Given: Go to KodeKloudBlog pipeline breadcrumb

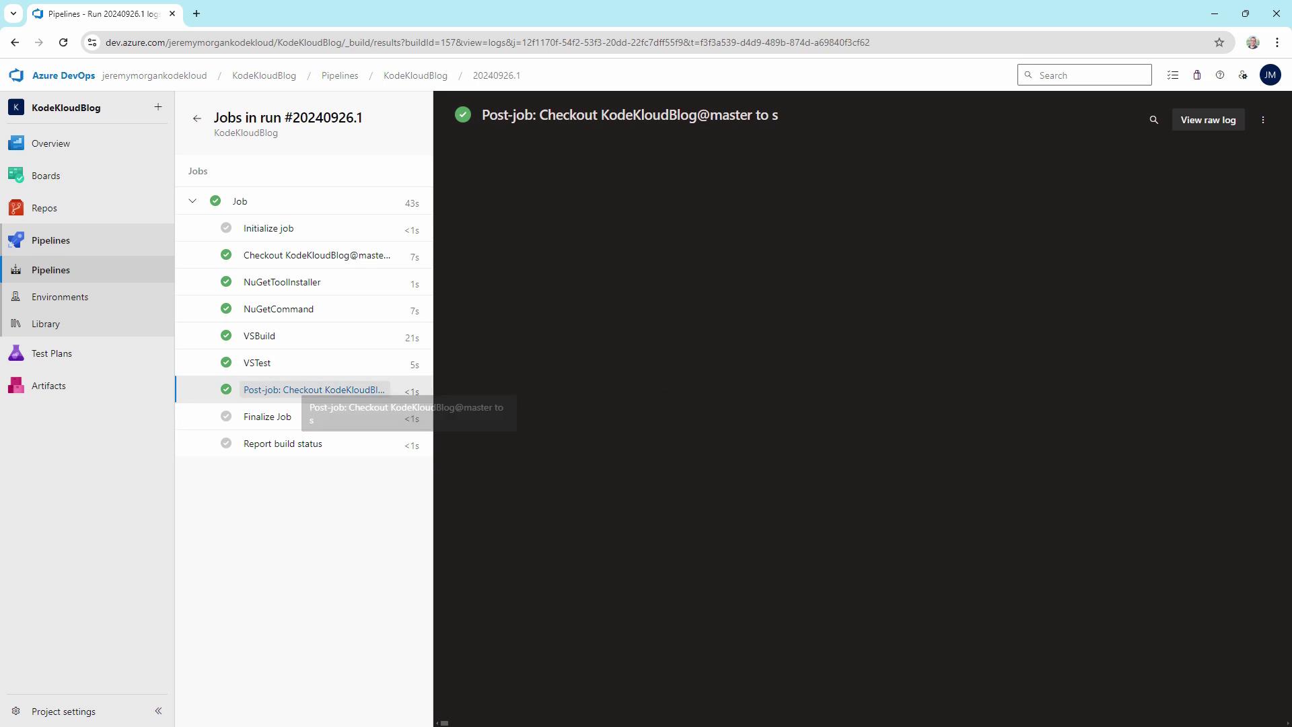Looking at the screenshot, I should coord(415,75).
